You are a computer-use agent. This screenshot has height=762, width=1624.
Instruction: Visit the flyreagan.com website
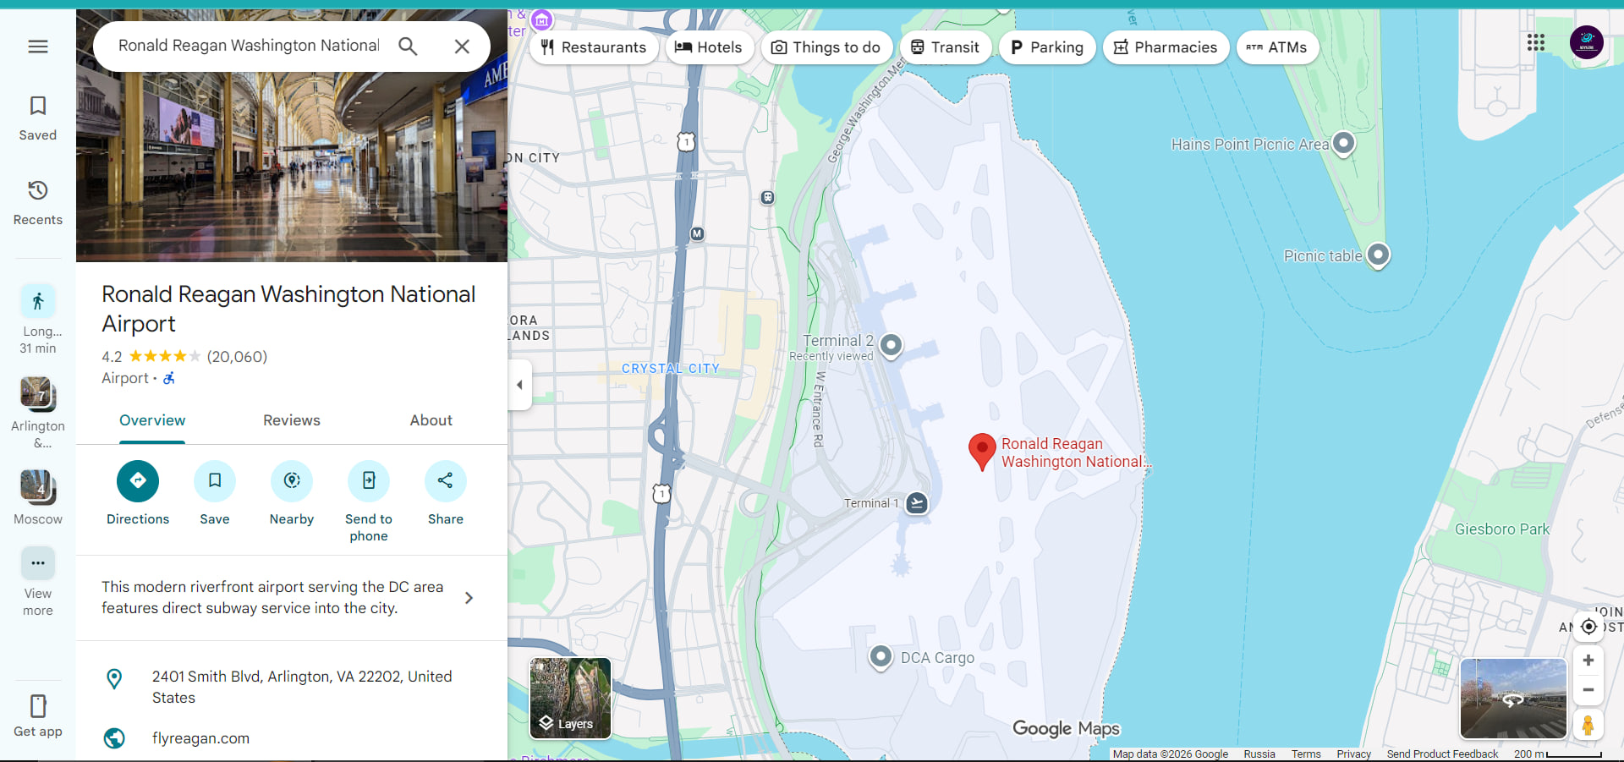point(200,738)
